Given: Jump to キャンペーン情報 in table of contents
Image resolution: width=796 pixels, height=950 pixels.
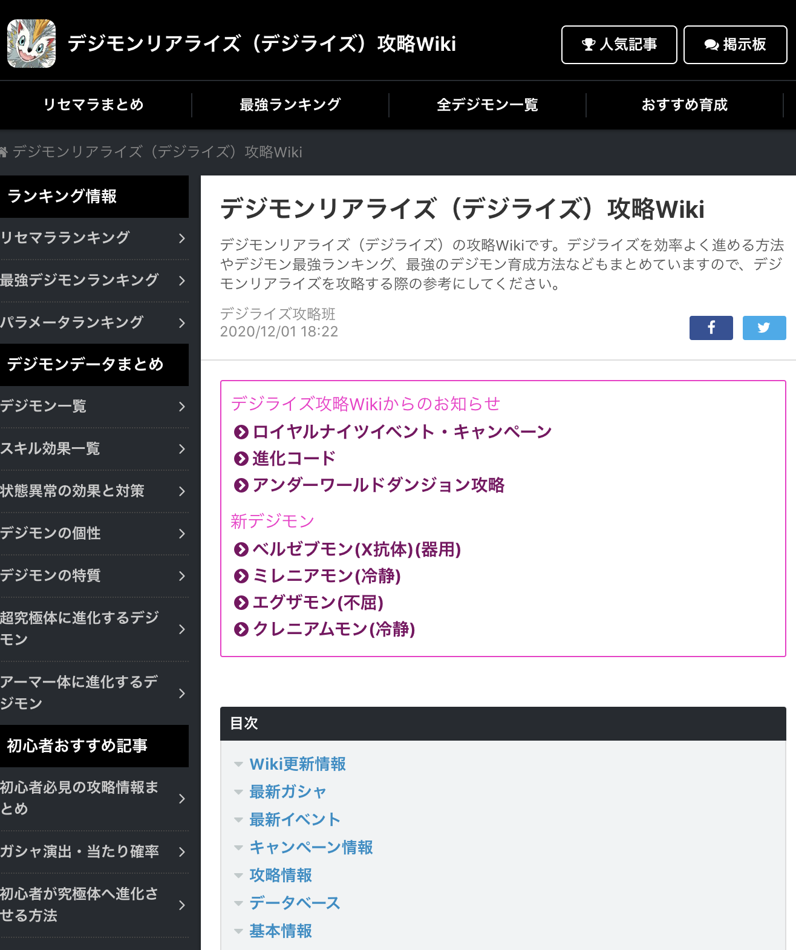Looking at the screenshot, I should pyautogui.click(x=312, y=848).
